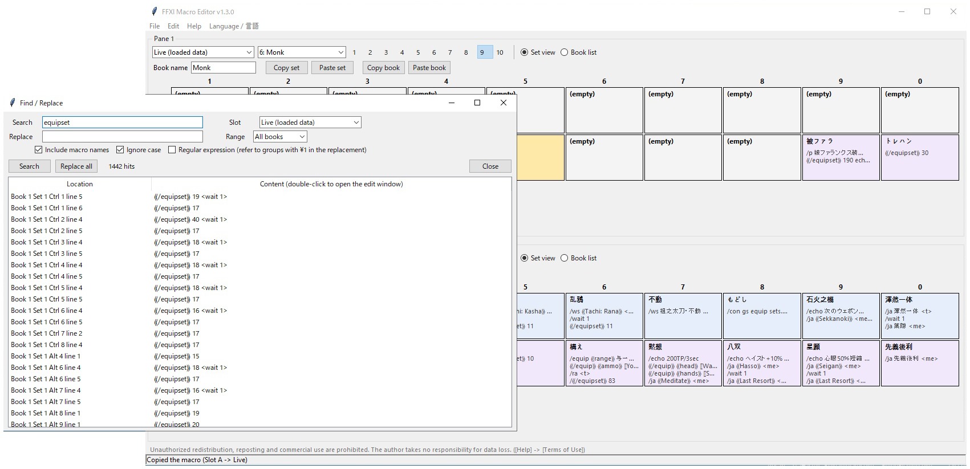Image resolution: width=970 pixels, height=469 pixels.
Task: Click the Replace all button
Action: [x=76, y=166]
